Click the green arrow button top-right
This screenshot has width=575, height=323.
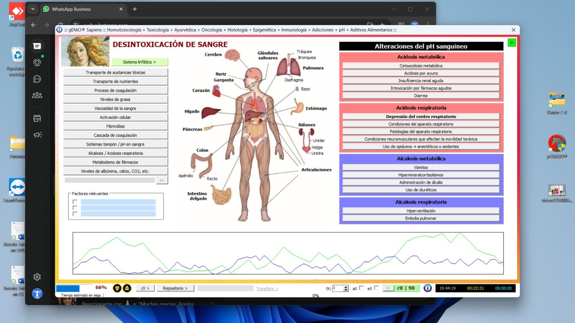(511, 43)
